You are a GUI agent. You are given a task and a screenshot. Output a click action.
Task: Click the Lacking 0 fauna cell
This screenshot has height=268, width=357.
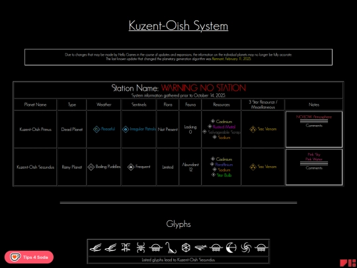click(x=190, y=130)
